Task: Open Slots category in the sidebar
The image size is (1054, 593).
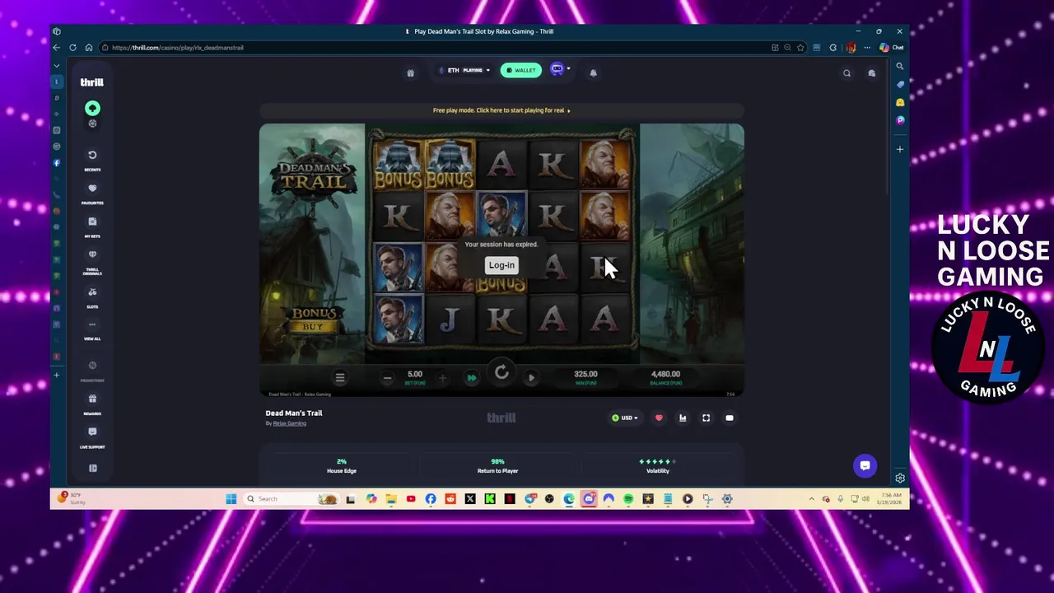Action: click(92, 296)
